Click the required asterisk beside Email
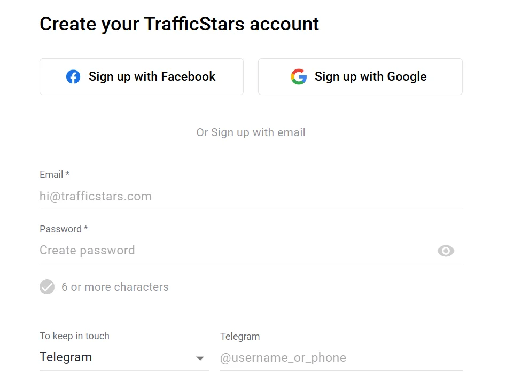This screenshot has width=506, height=382. (68, 174)
